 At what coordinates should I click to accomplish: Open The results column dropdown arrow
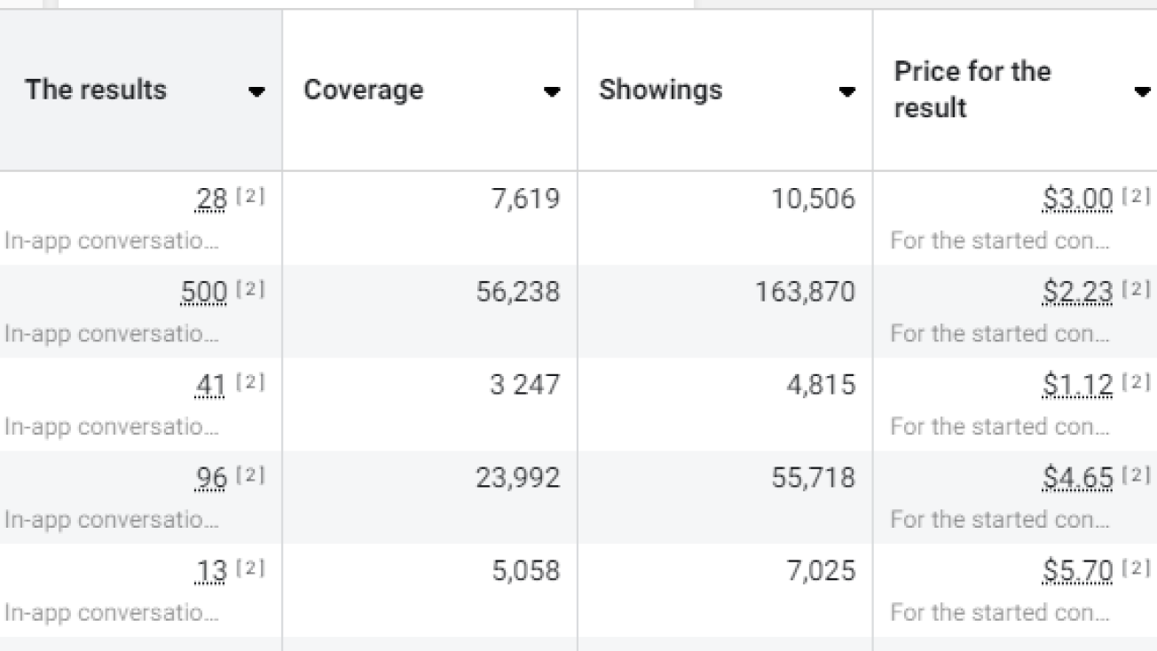point(256,91)
